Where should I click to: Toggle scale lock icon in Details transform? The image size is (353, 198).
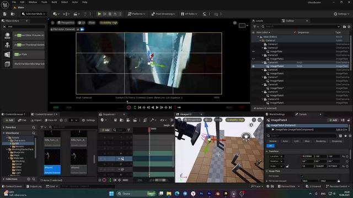287,166
